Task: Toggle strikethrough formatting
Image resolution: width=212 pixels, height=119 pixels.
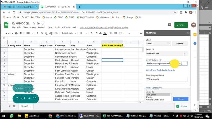Action: pos(100,33)
